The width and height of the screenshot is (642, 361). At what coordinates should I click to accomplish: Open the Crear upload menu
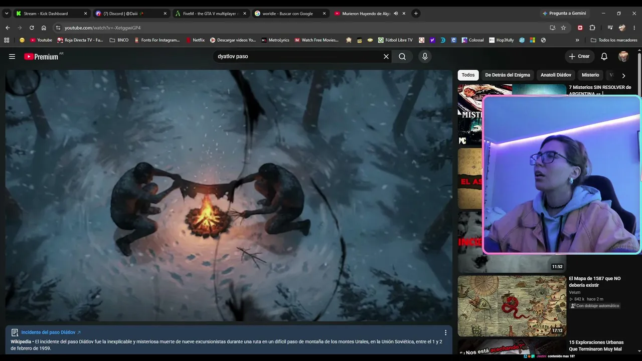point(579,57)
